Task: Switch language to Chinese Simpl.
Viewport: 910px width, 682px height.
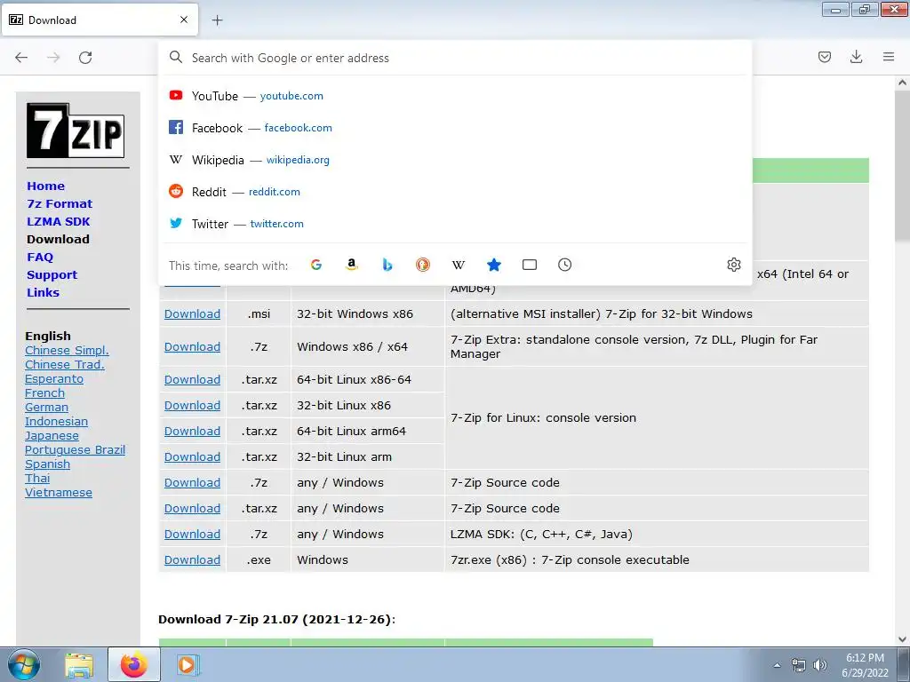Action: point(67,351)
